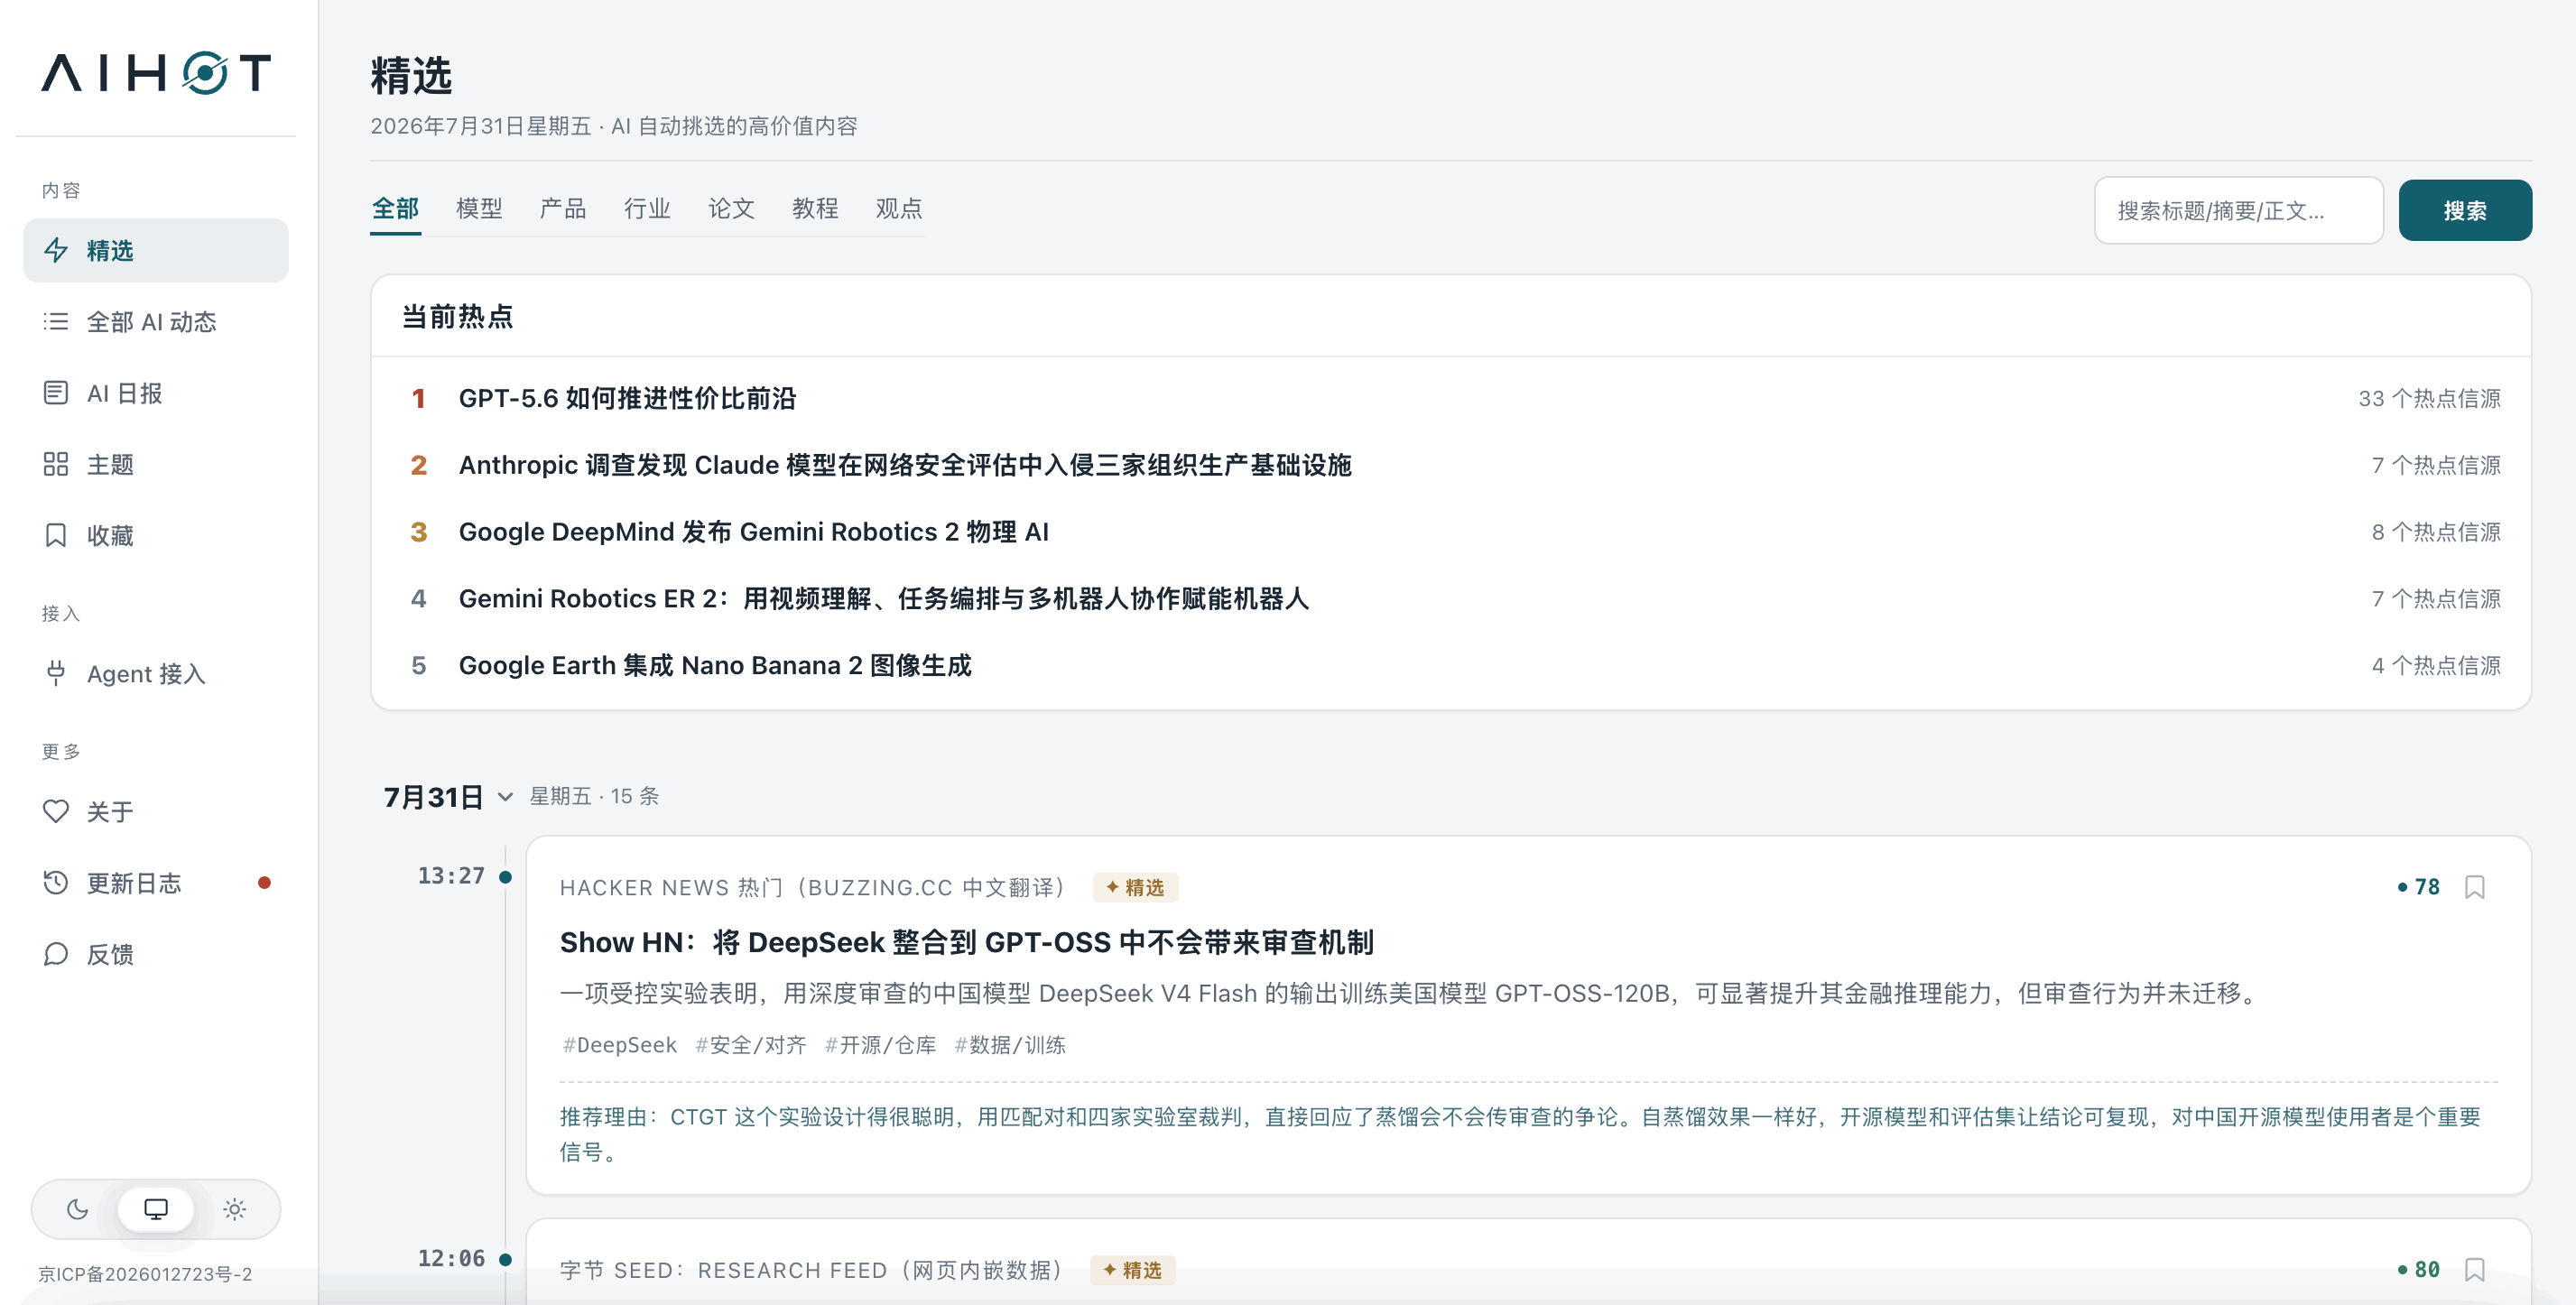Switch to light theme with sun icon
This screenshot has width=2576, height=1305.
click(x=235, y=1209)
